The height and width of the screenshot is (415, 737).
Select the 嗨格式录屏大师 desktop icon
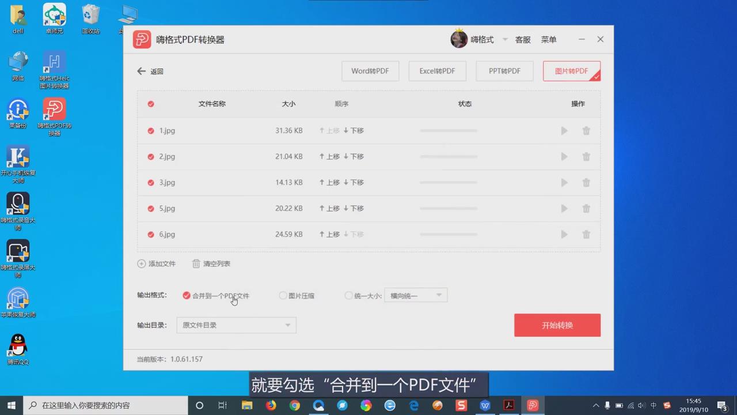(x=18, y=258)
